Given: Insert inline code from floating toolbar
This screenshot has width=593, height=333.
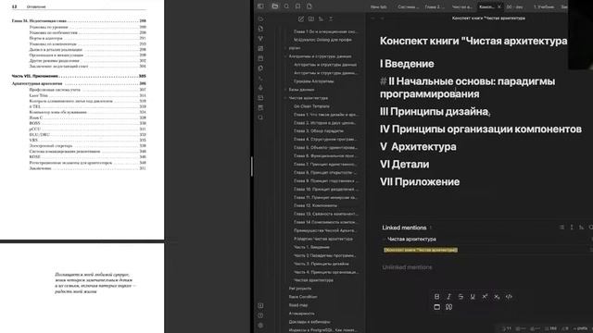Looking at the screenshot, I should tap(509, 297).
